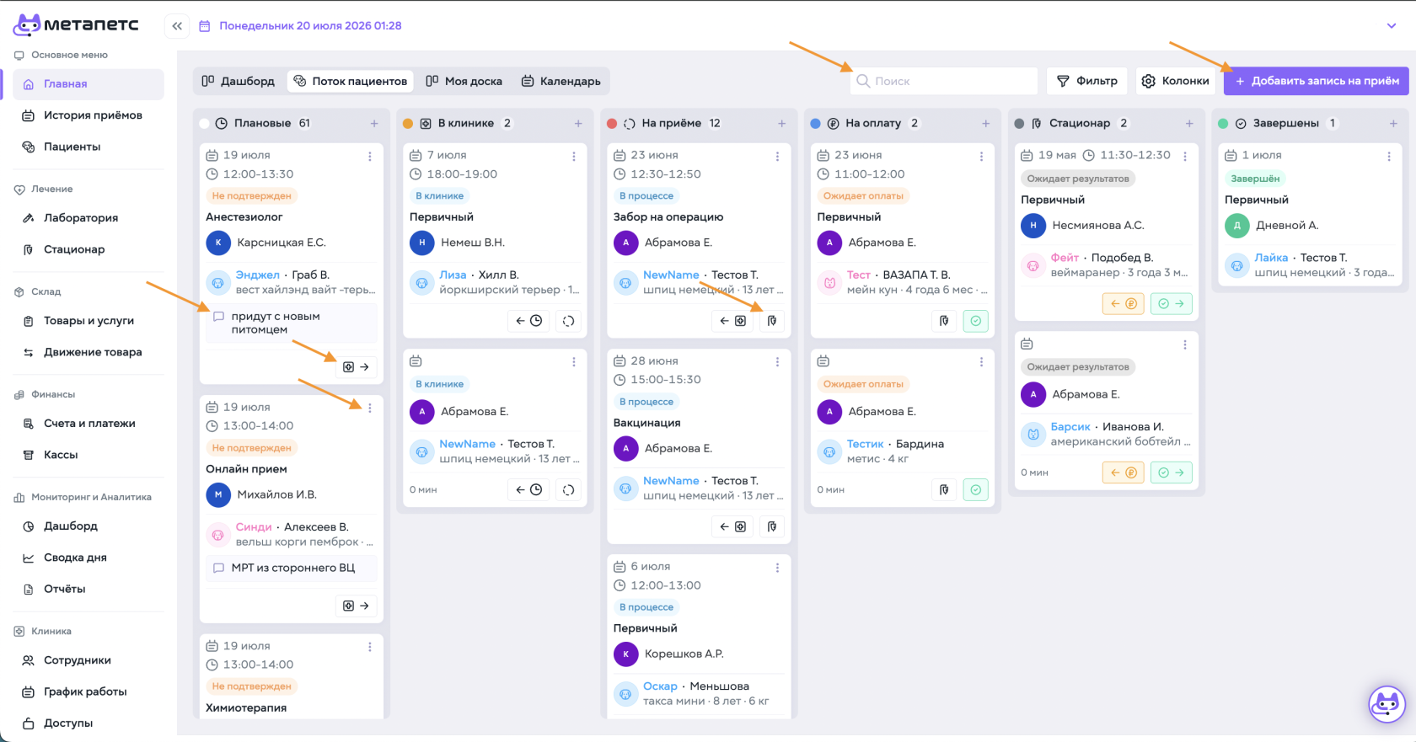Screen dimensions: 1416x742
Task: Return Барсик's card to payment (orange button)
Action: pos(1124,472)
